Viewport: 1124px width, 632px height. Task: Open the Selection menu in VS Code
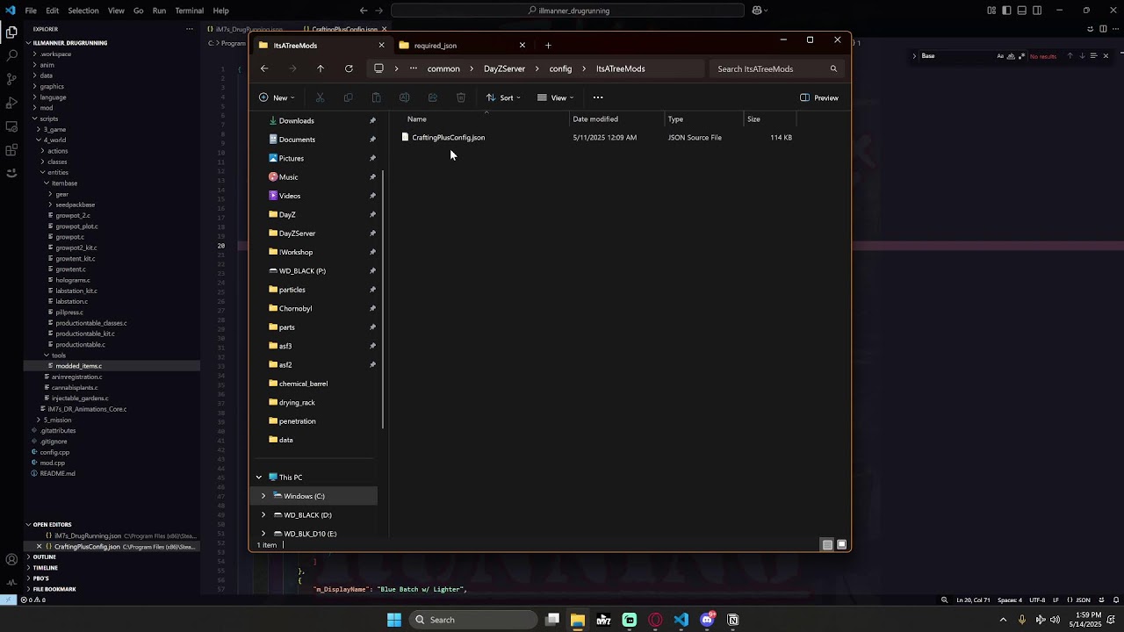point(83,11)
